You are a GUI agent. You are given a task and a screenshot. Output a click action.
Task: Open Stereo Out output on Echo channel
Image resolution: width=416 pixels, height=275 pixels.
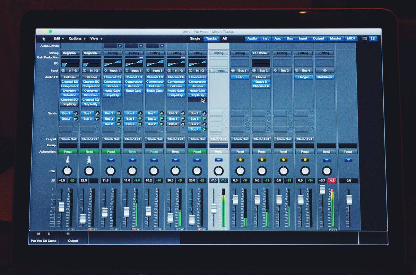coord(240,139)
